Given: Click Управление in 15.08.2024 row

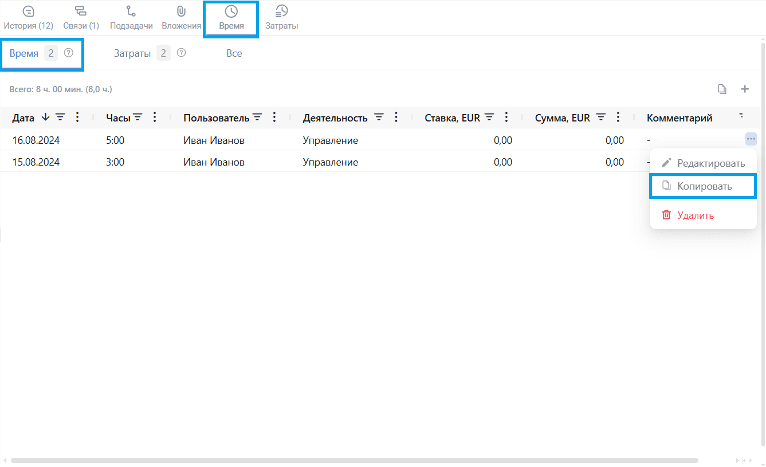Looking at the screenshot, I should click(x=331, y=162).
